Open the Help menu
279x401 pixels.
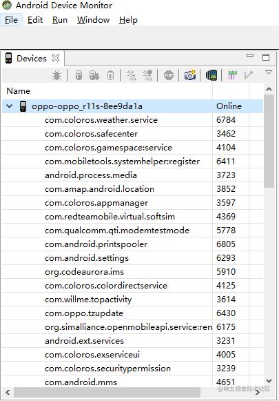[128, 20]
